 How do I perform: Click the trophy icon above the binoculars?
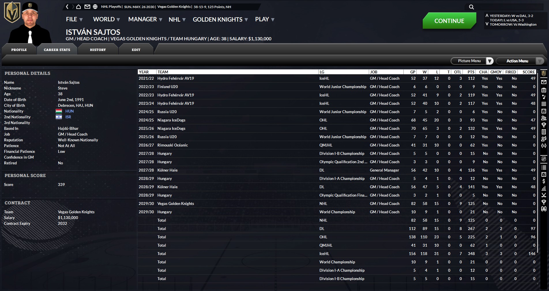pos(544,202)
